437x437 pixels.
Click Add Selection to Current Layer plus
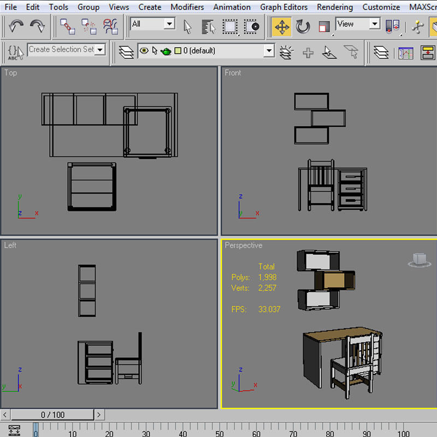click(308, 52)
